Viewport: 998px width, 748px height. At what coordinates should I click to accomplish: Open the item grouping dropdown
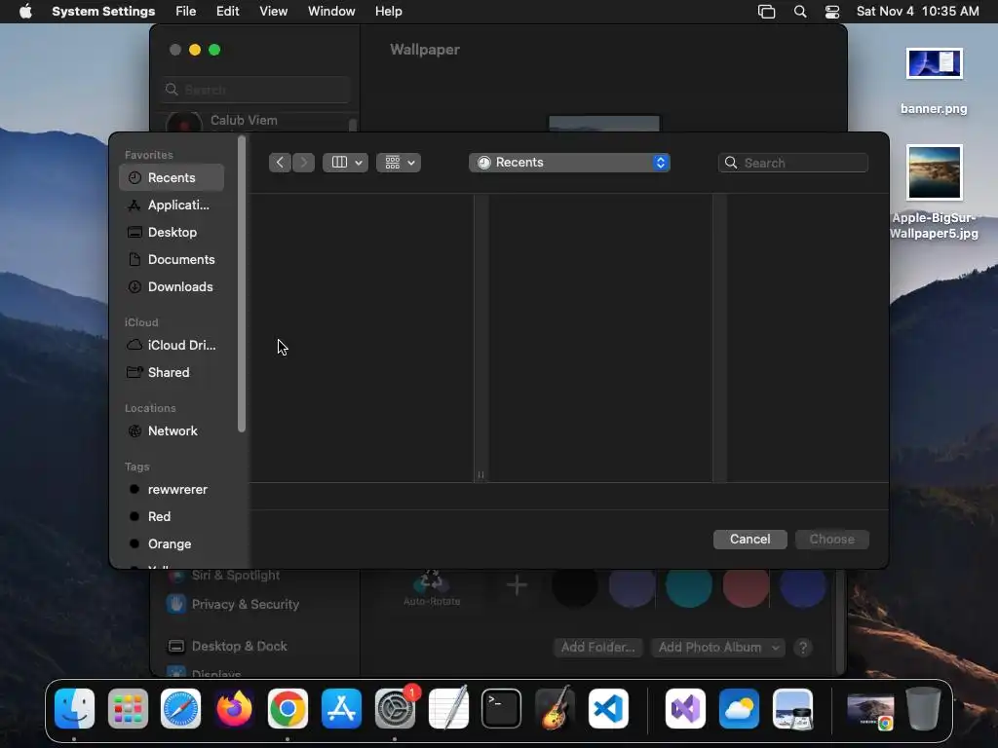(399, 163)
